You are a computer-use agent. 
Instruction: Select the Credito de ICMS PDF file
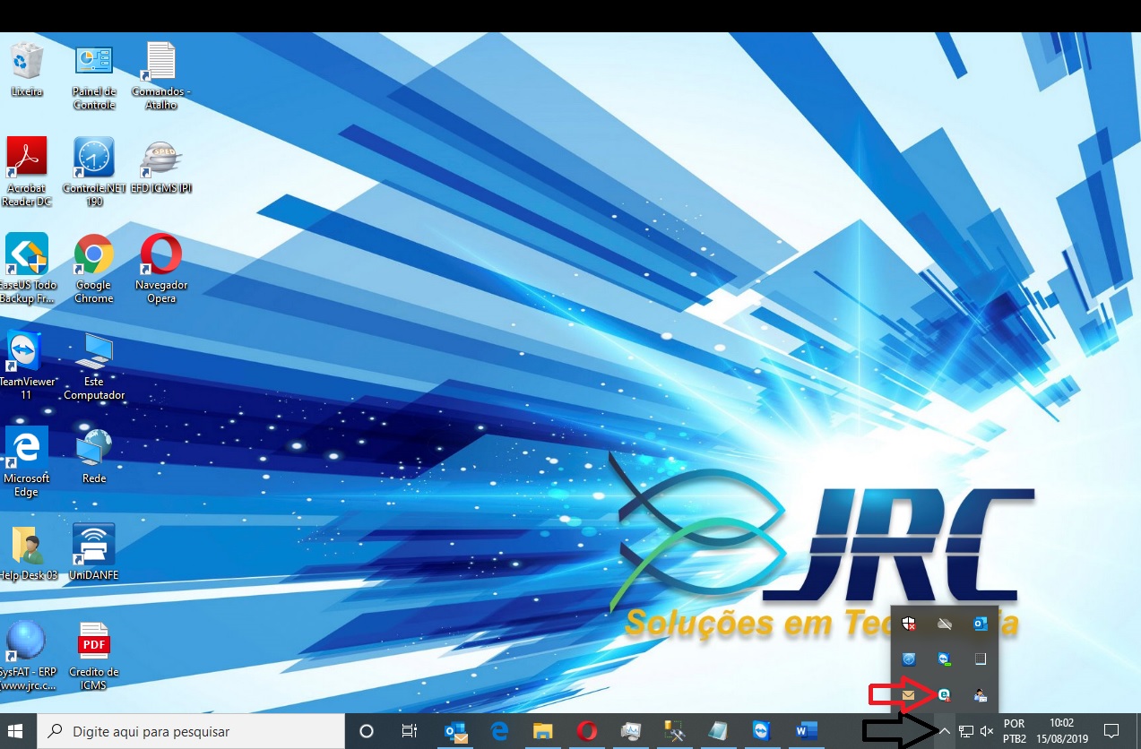pos(94,656)
